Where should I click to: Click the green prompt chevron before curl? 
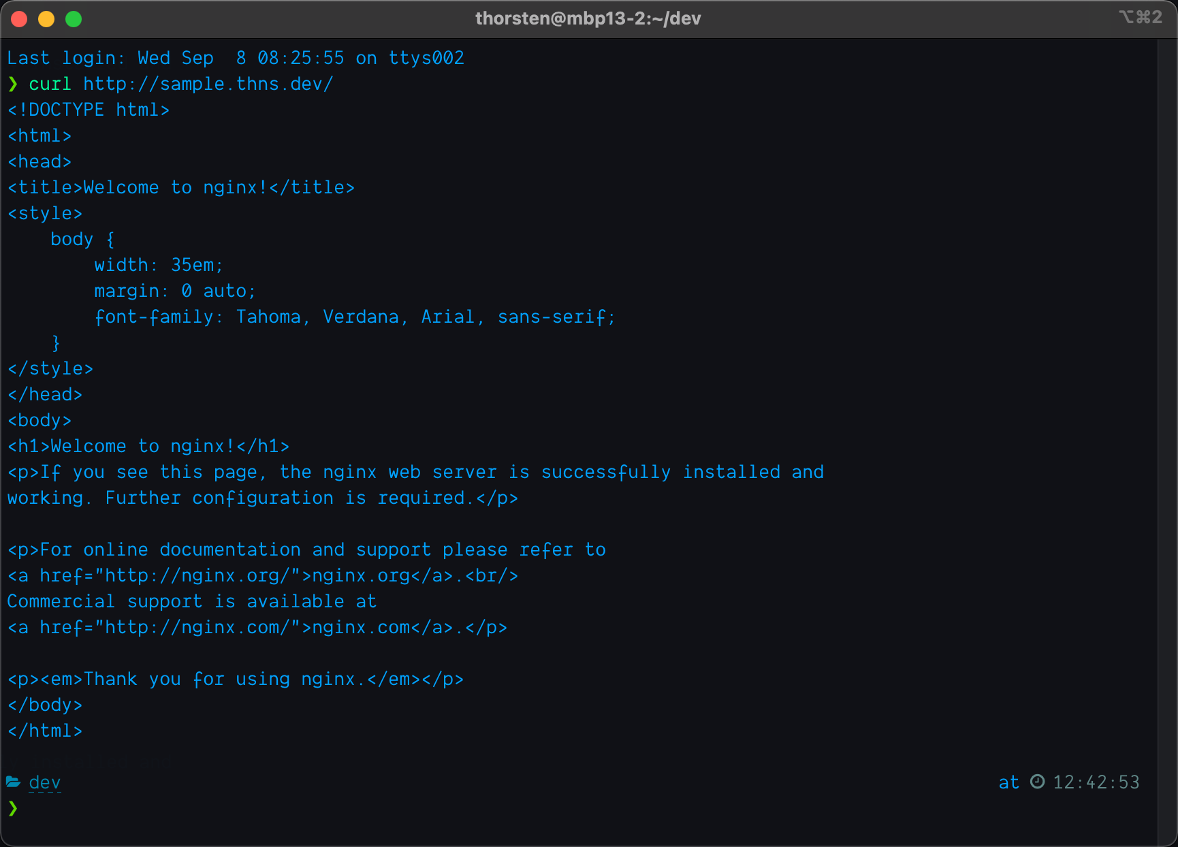tap(13, 84)
